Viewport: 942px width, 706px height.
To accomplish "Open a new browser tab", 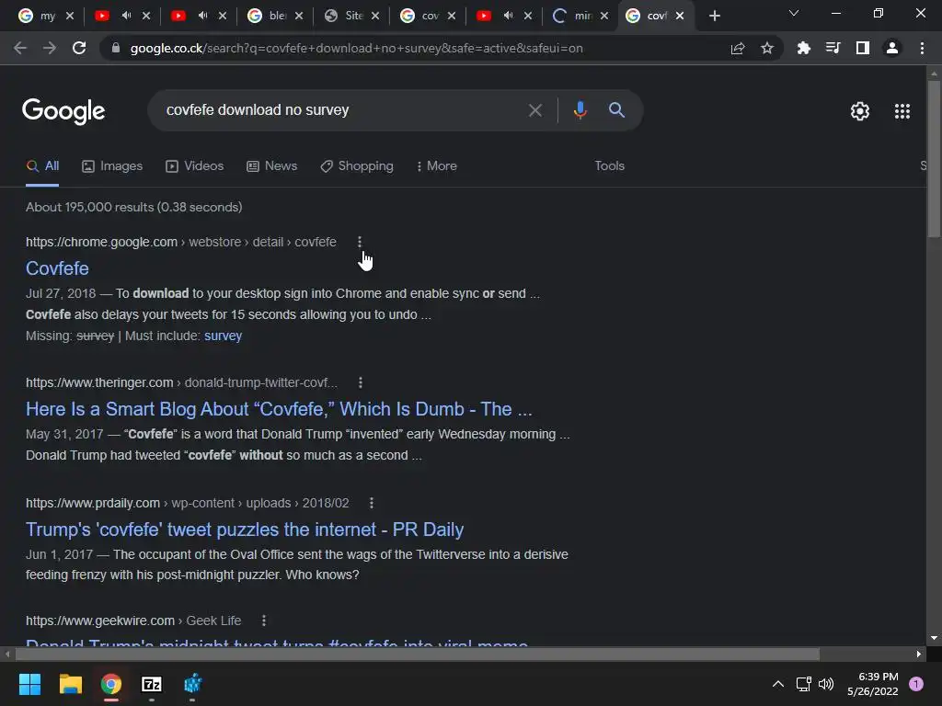I will [x=714, y=17].
